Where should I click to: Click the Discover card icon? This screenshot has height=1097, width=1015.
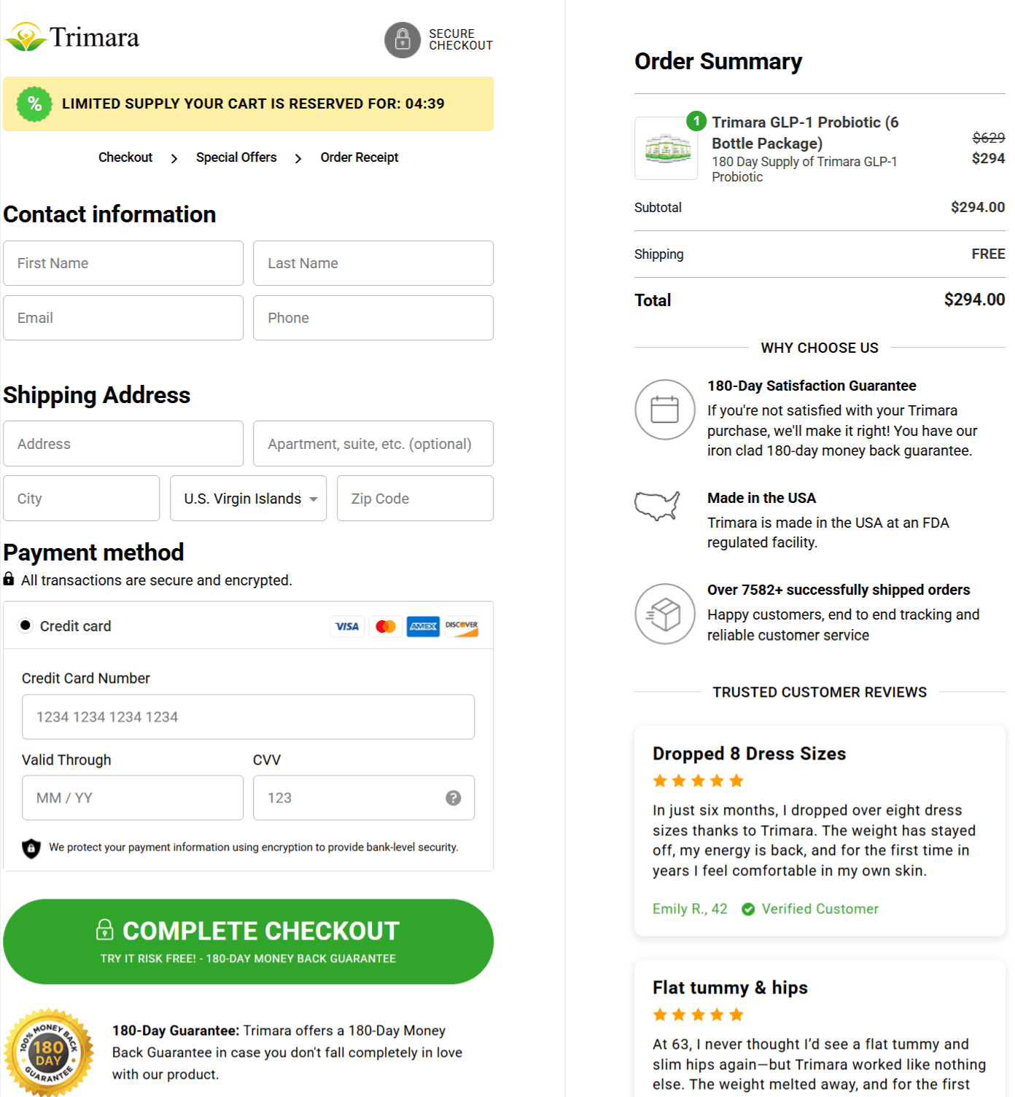462,626
